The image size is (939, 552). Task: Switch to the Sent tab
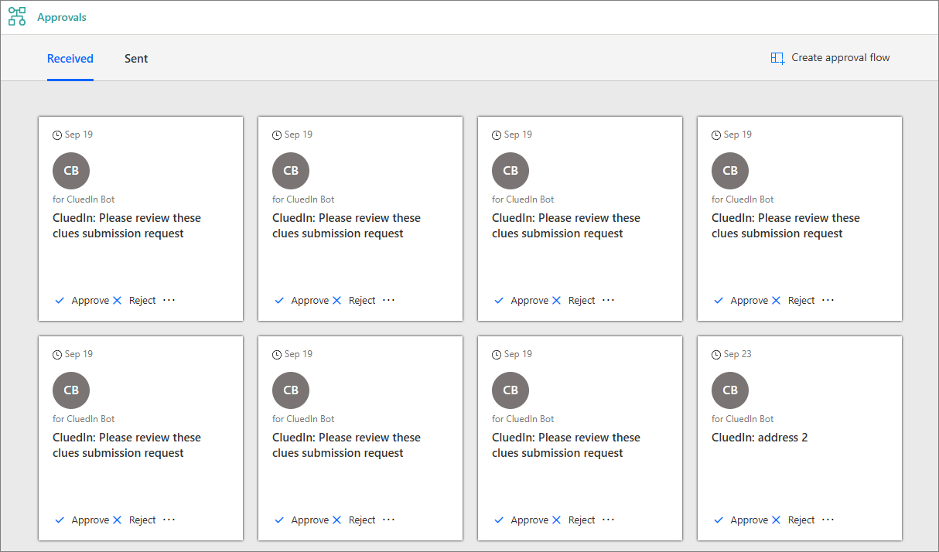click(136, 59)
